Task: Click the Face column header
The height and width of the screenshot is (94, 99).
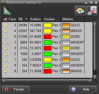Action: 9,19
